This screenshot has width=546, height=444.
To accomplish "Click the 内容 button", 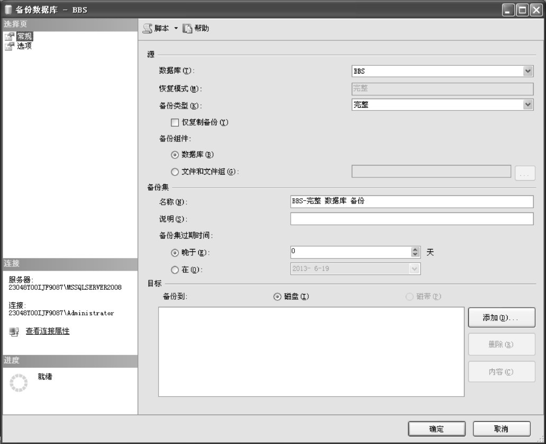I will coord(502,372).
